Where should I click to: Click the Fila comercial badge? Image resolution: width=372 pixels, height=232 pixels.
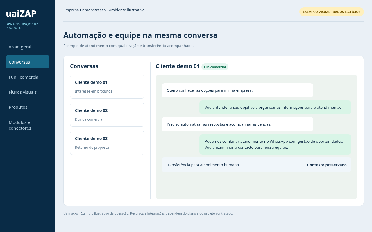click(x=215, y=67)
